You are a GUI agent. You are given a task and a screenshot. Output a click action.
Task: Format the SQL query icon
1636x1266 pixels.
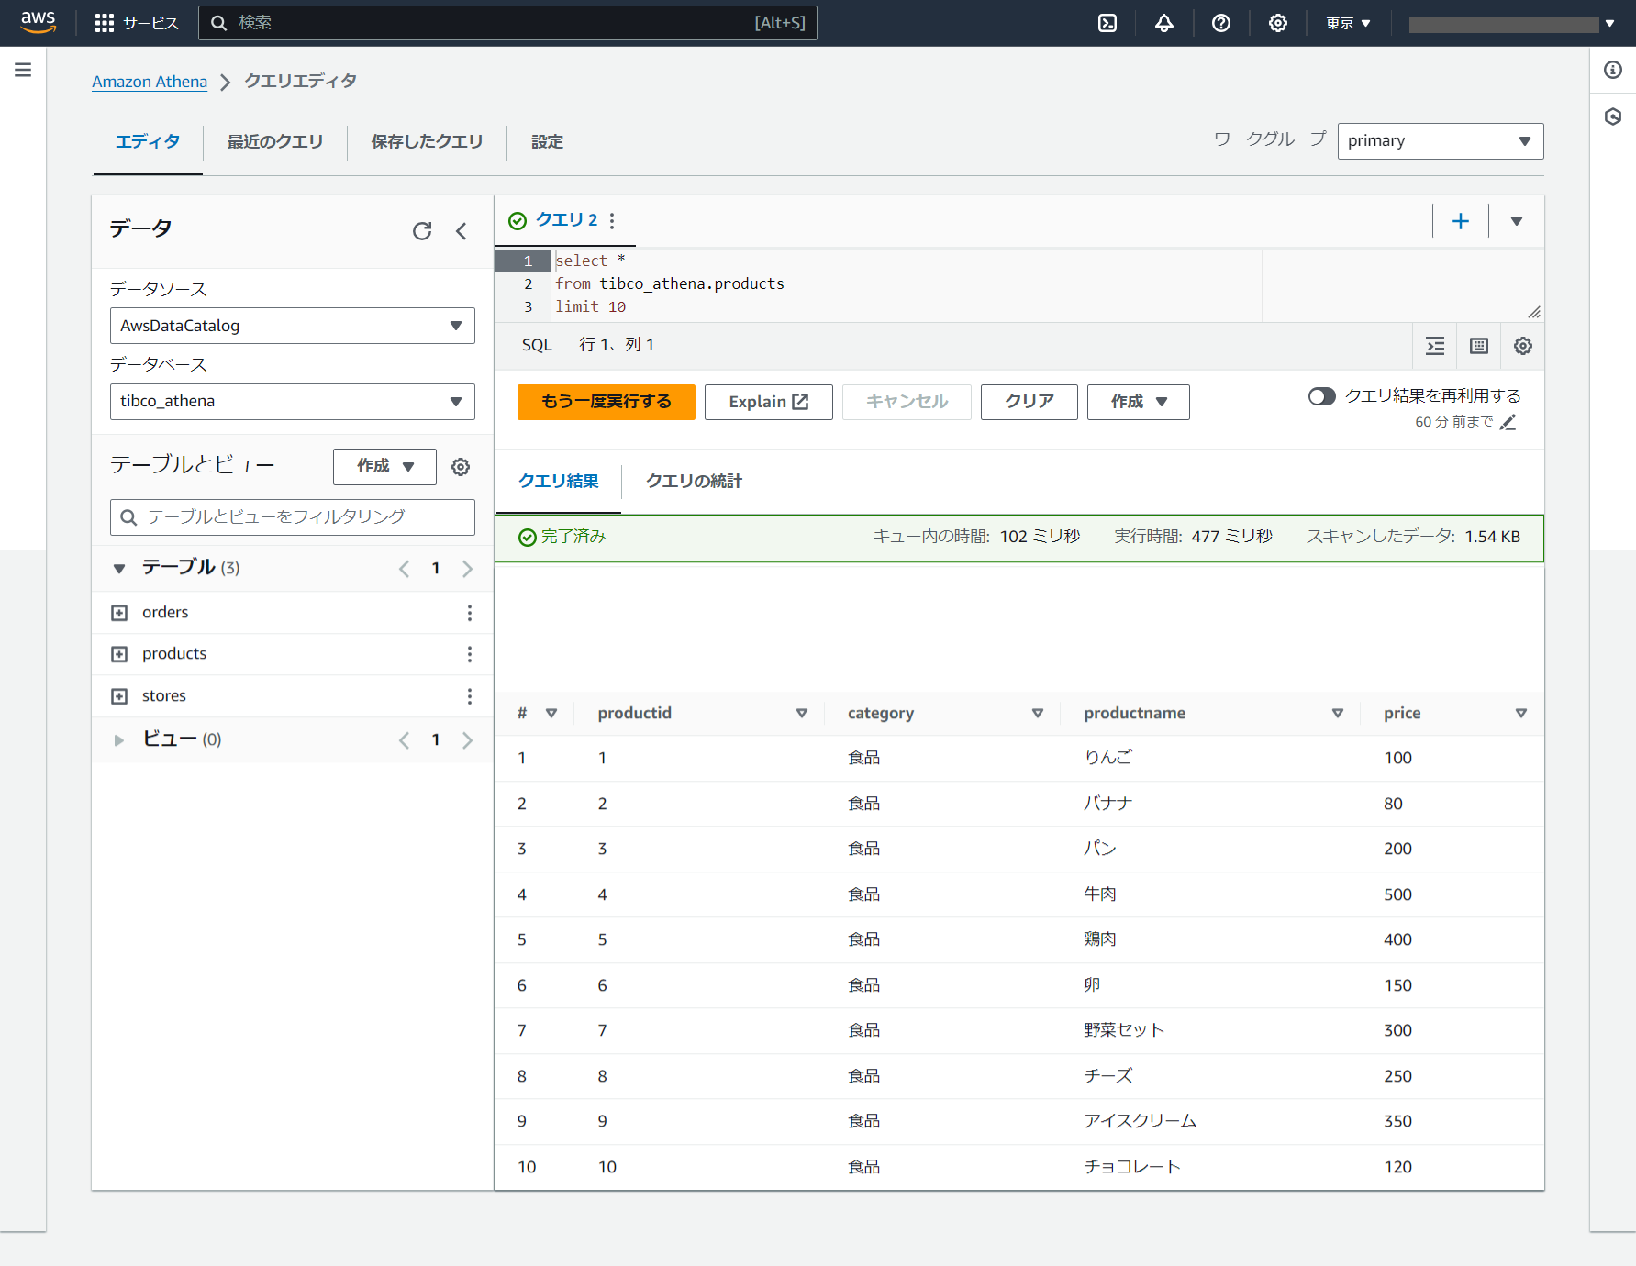1435,346
